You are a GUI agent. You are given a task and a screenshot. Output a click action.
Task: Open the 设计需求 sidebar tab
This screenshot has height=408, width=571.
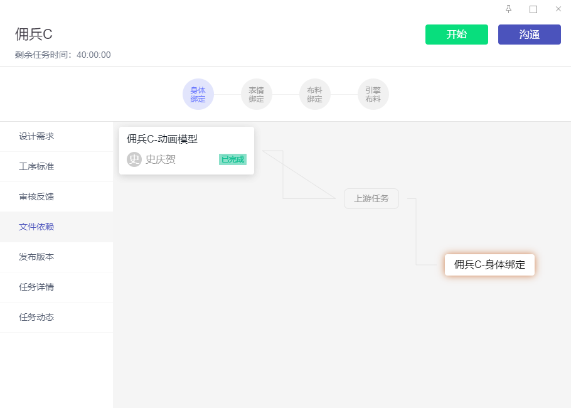click(36, 136)
